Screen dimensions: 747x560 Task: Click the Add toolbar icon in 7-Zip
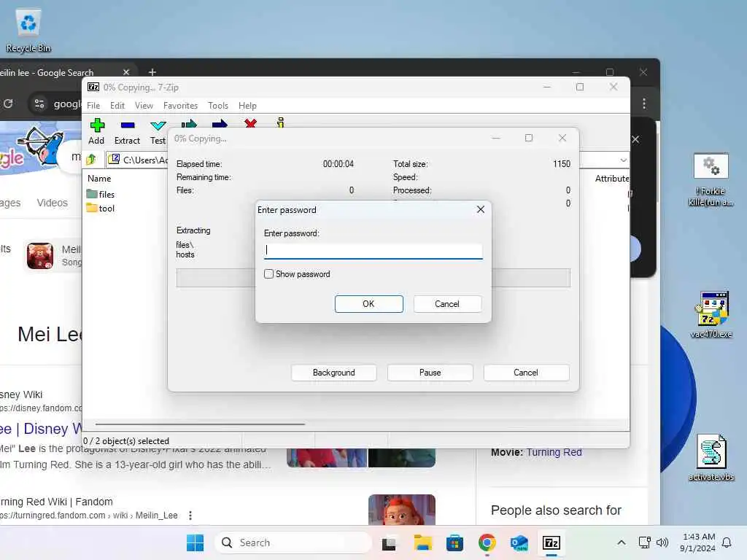[97, 125]
